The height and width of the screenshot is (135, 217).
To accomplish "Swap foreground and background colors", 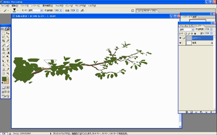I will tap(8, 78).
